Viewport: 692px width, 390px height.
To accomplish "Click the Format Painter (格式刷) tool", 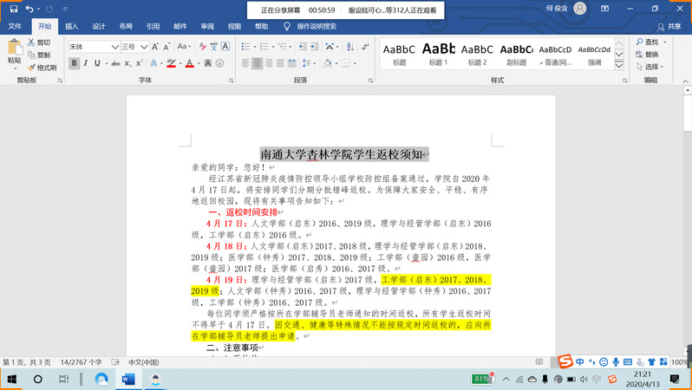I will [43, 68].
